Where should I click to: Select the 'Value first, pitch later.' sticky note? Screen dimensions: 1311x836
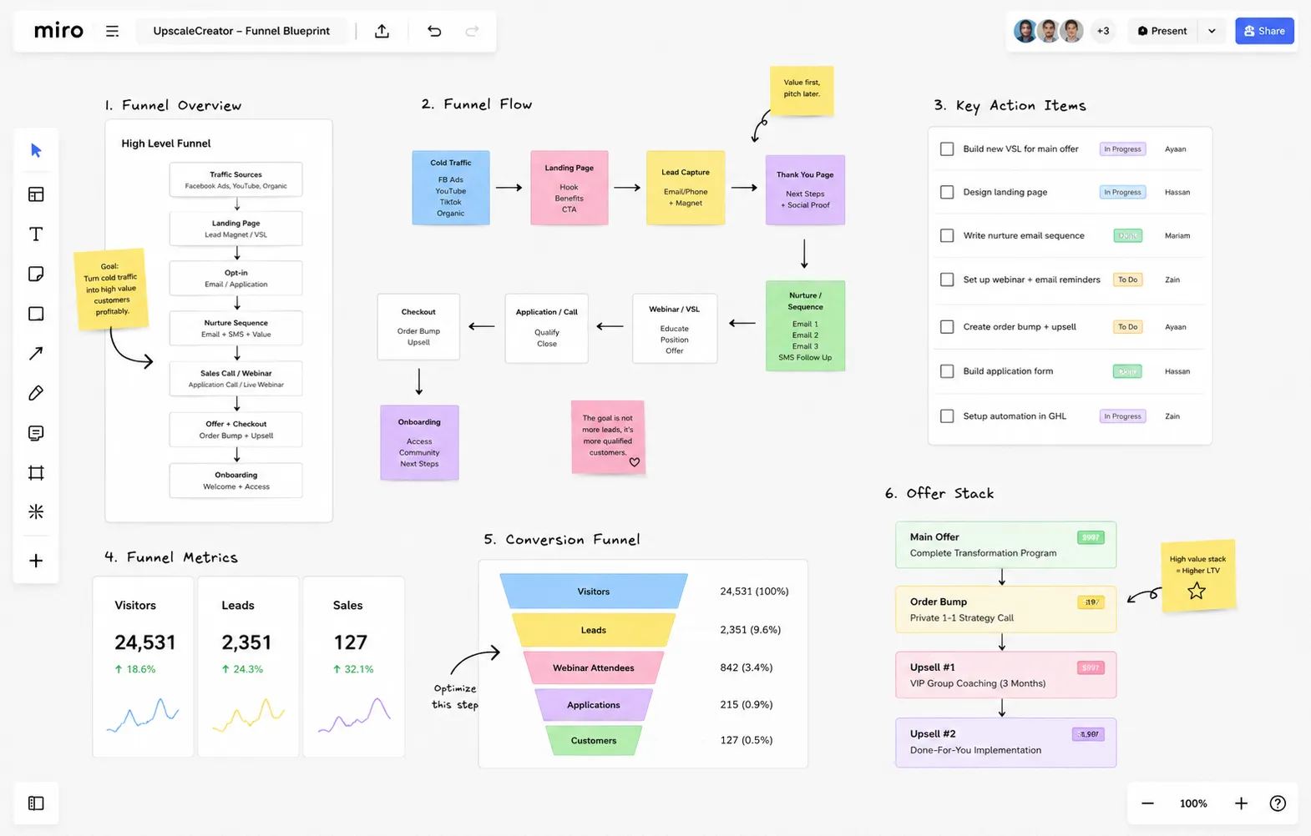click(802, 89)
